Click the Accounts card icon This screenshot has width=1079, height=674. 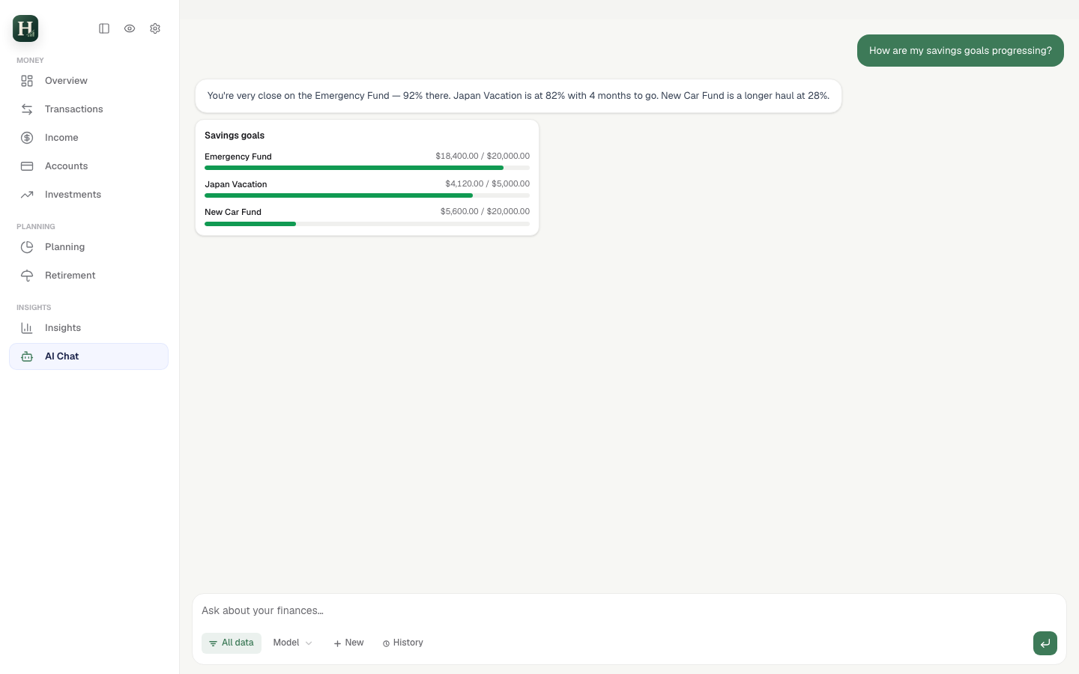click(27, 166)
